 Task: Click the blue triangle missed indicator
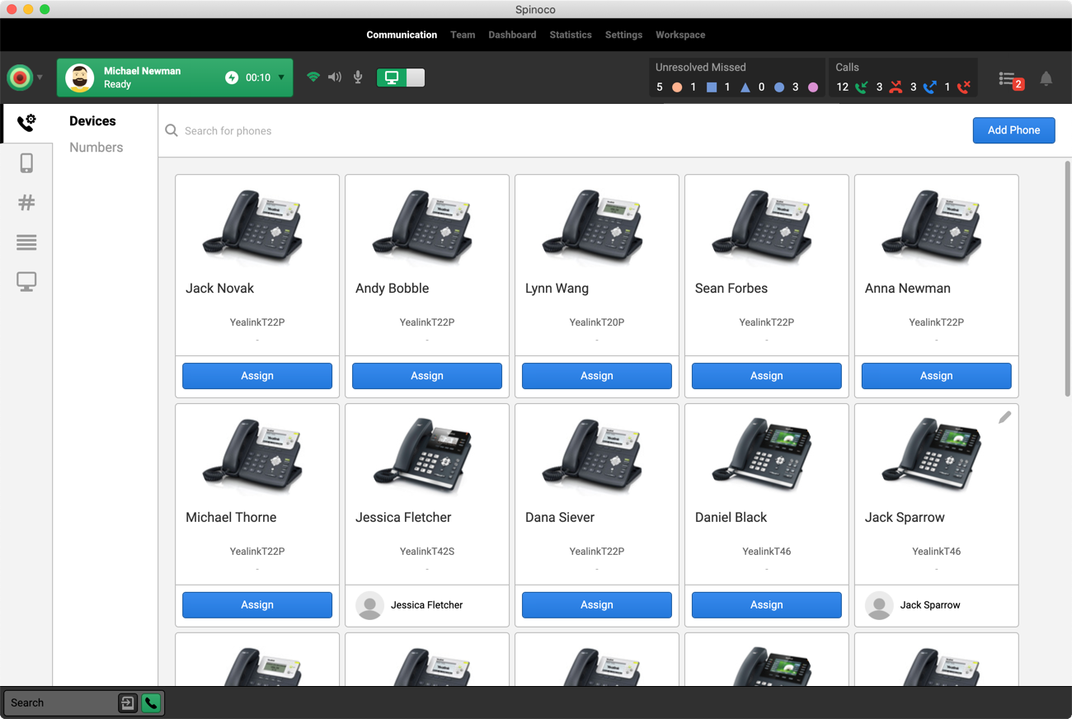pyautogui.click(x=745, y=87)
